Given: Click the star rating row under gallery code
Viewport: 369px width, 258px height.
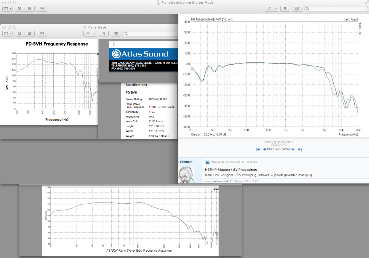Looking at the screenshot, I should (x=279, y=145).
